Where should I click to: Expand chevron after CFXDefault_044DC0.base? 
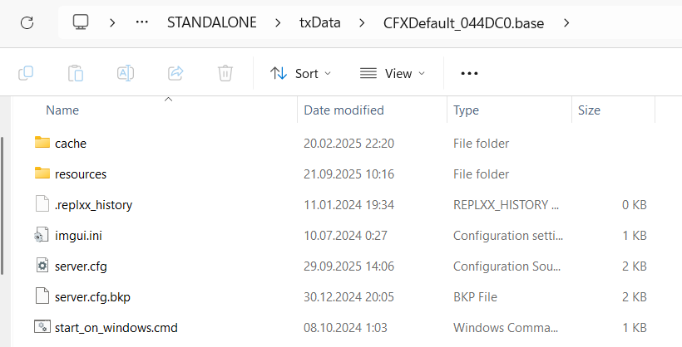(566, 22)
